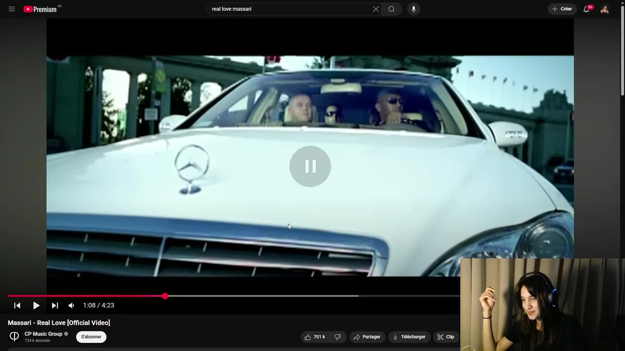Click the magnifier search button
The image size is (625, 351).
pyautogui.click(x=392, y=9)
